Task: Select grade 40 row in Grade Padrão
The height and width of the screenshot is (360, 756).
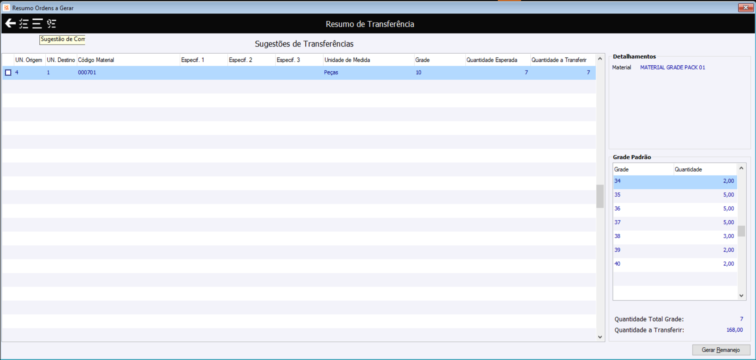Action: [675, 264]
